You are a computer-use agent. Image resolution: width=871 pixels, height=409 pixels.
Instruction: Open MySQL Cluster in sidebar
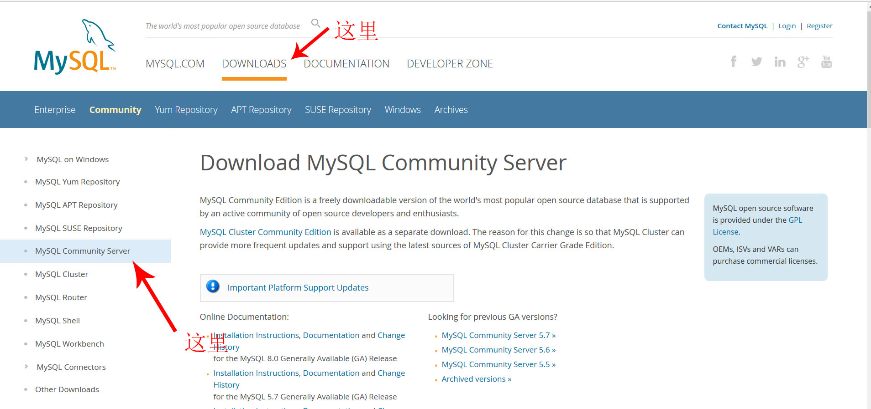point(62,274)
